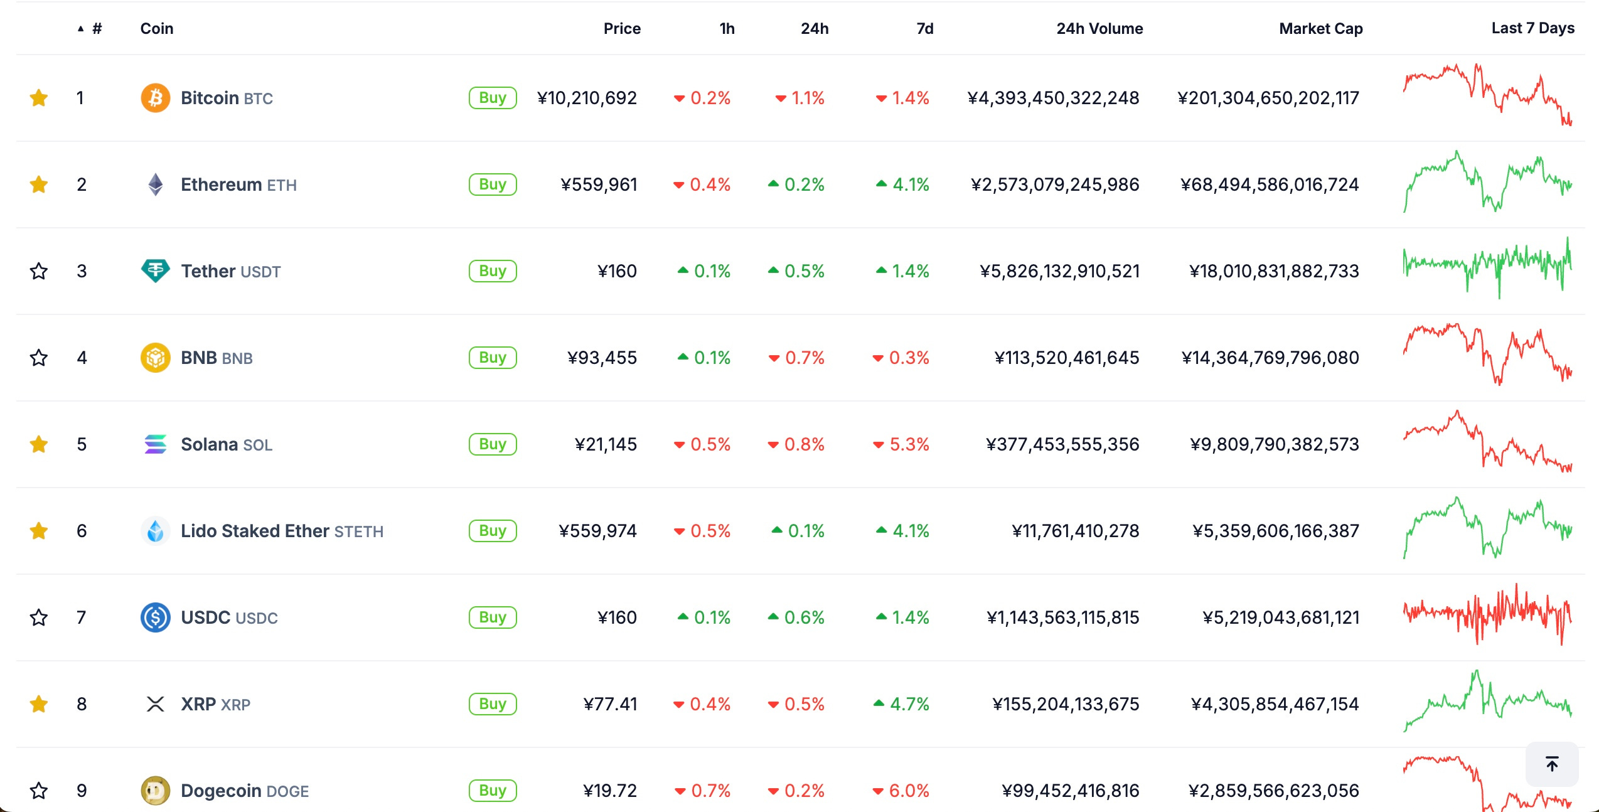Sort by rank number column header
This screenshot has width=1599, height=812.
pyautogui.click(x=90, y=28)
